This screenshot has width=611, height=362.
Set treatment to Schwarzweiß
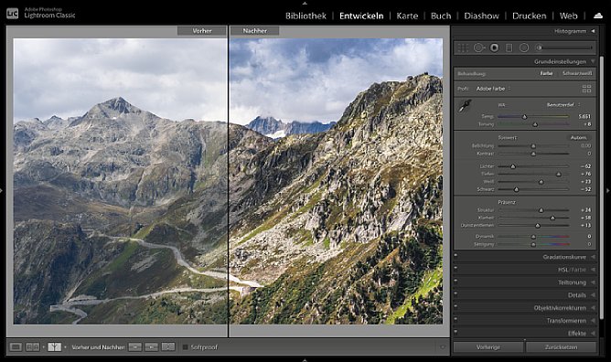(x=577, y=73)
